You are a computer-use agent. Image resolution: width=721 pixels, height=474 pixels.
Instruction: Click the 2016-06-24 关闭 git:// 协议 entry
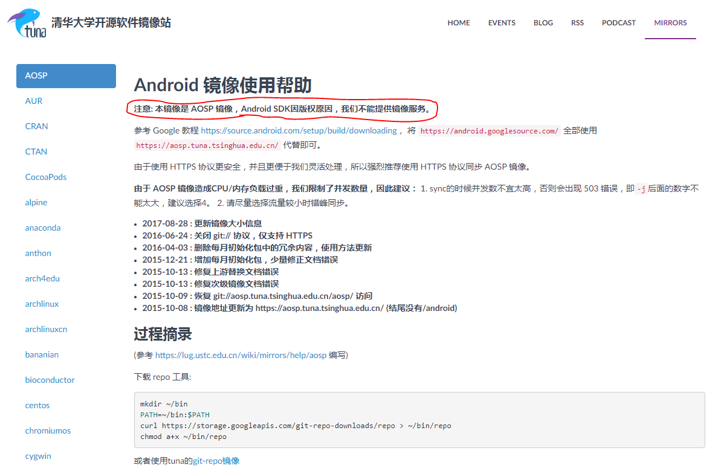click(227, 235)
